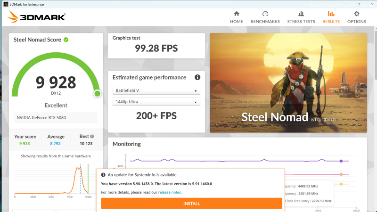The width and height of the screenshot is (377, 212).
Task: Click the Stress Tests bar chart icon
Action: 301,14
